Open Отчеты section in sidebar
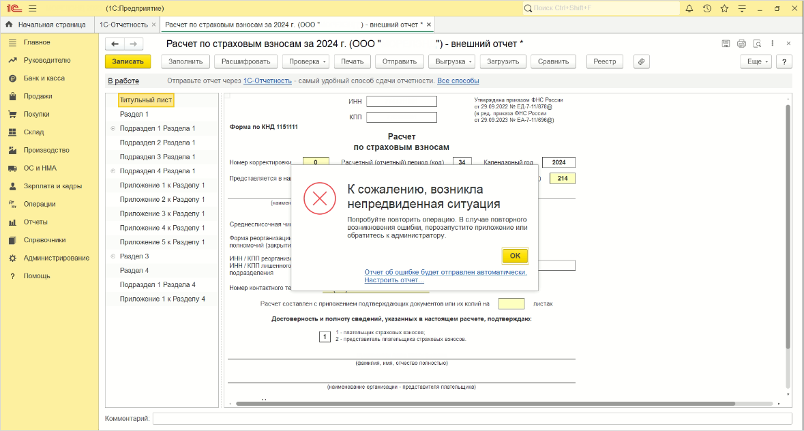The image size is (804, 431). [49, 222]
